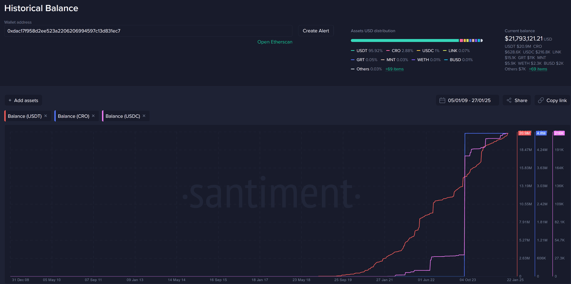Click the green USDT distribution bar segment

pyautogui.click(x=404, y=40)
